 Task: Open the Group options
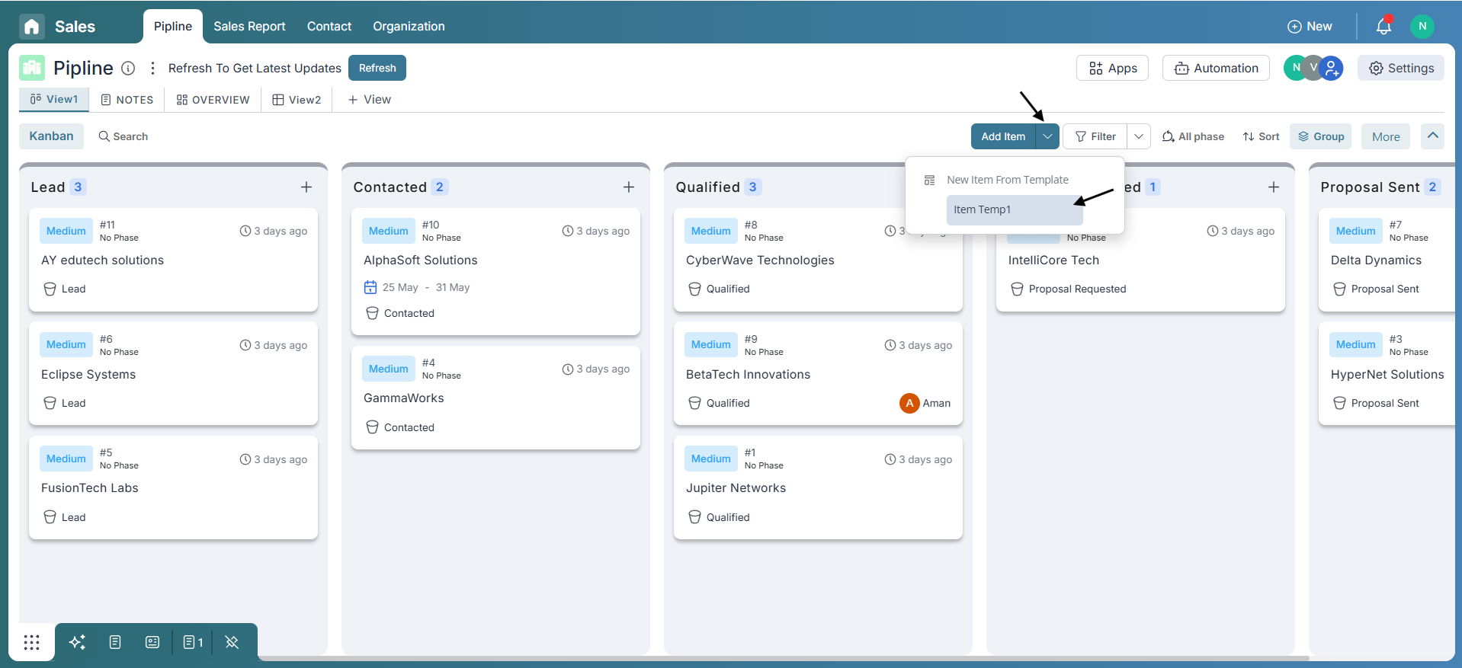[x=1321, y=136]
